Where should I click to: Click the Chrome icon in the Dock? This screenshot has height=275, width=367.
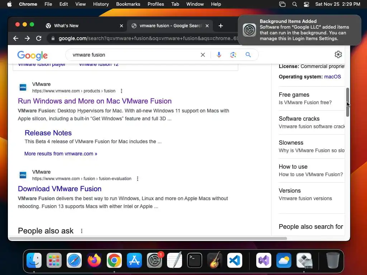(114, 260)
